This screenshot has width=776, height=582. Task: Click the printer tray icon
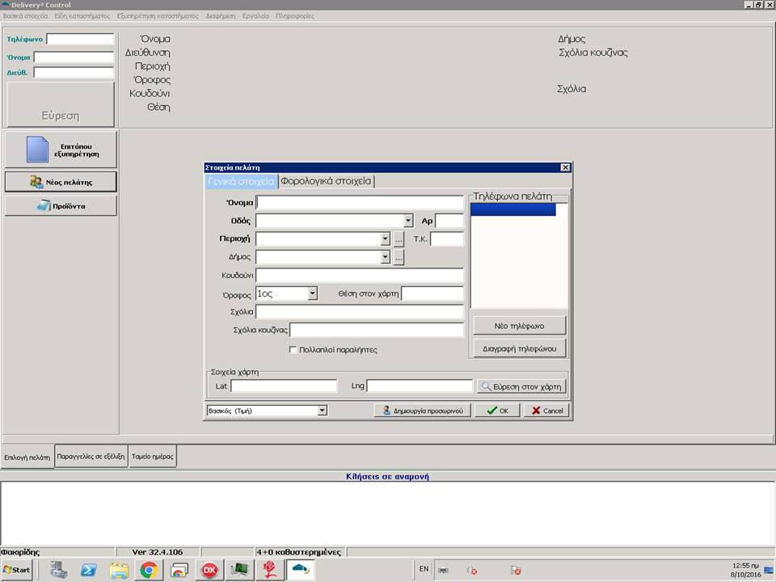click(x=443, y=570)
